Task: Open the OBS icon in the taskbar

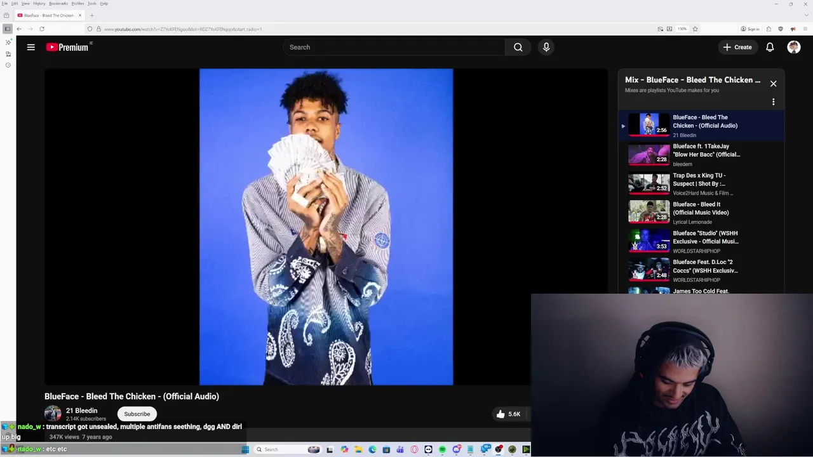Action: point(499,449)
